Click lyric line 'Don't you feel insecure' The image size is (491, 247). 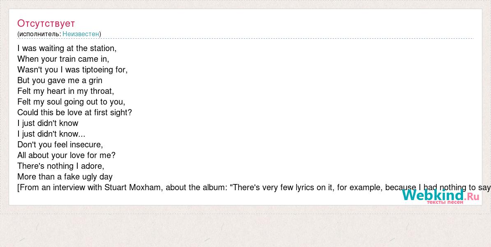60,145
